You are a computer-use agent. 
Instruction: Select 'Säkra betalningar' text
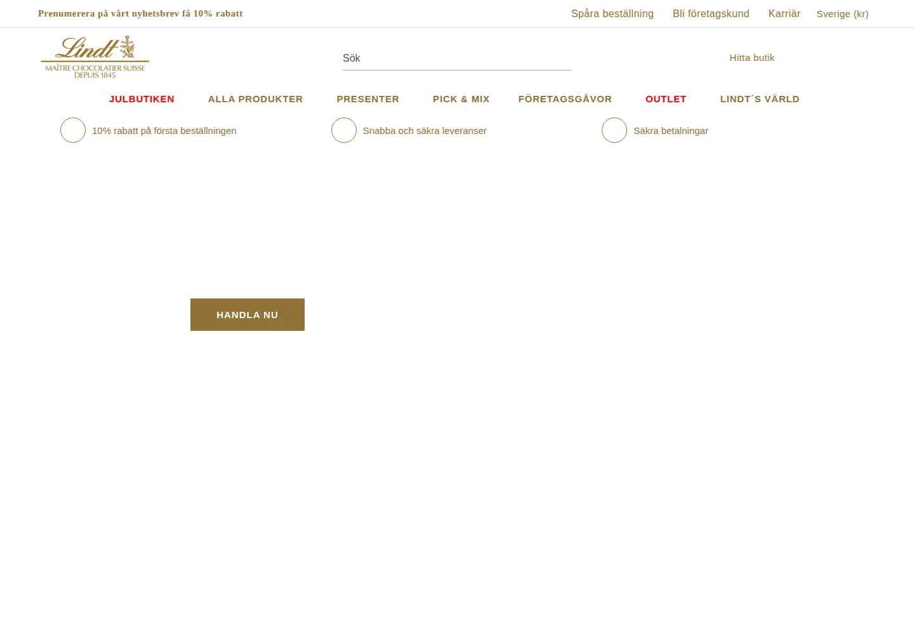click(671, 131)
